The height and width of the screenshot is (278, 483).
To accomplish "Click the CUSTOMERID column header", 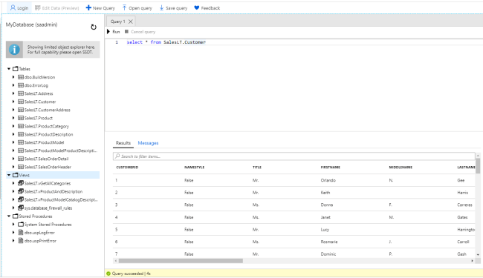I will [127, 167].
